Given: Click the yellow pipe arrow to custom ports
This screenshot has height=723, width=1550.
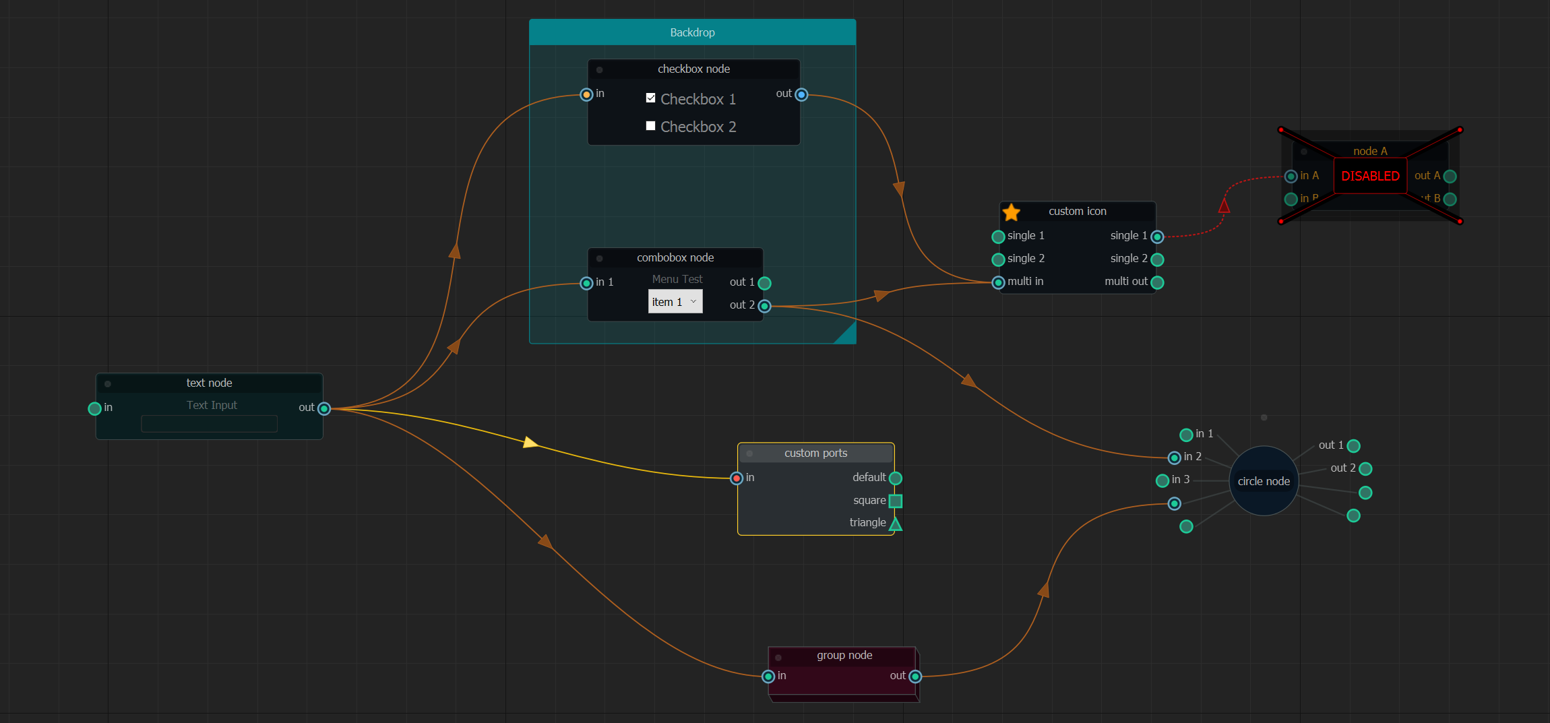Looking at the screenshot, I should pyautogui.click(x=531, y=442).
